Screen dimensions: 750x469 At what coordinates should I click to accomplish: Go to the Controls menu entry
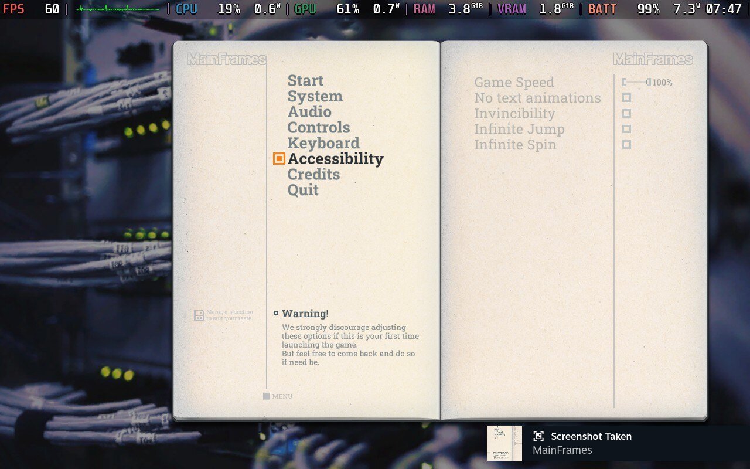tap(319, 128)
